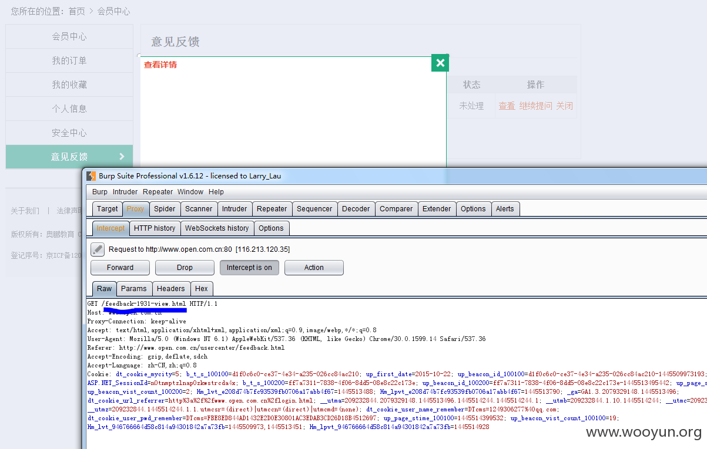Viewport: 707px width, 449px height.
Task: Click the 查看详情 popup title
Action: tap(160, 65)
